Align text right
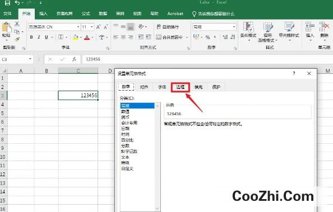The image size is (333, 212). click(131, 37)
